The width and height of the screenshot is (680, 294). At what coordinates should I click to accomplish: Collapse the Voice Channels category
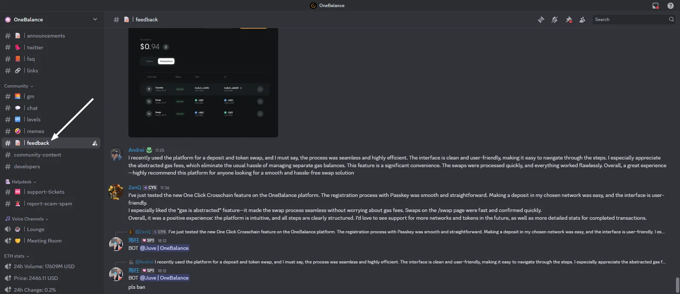[26, 219]
